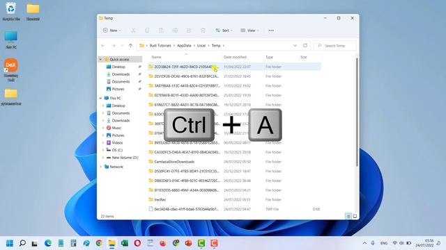This screenshot has width=446, height=250.
Task: Open Excel from the taskbar
Action: pyautogui.click(x=125, y=243)
